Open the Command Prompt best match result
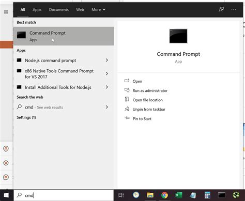 [64, 36]
